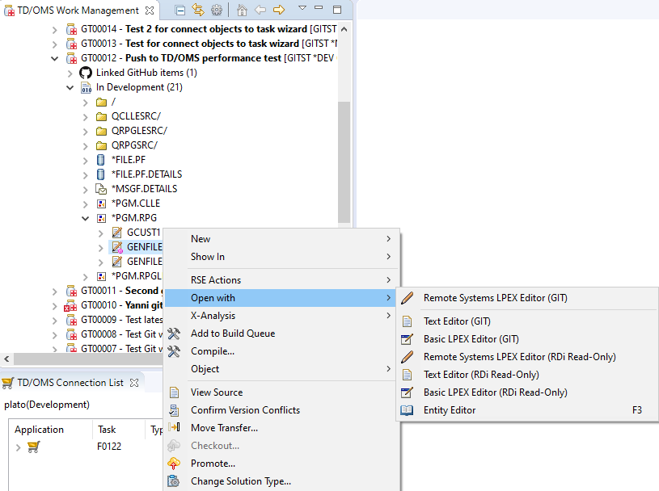Select Remote Systems LPEX Editor (GIT)

[x=495, y=298]
